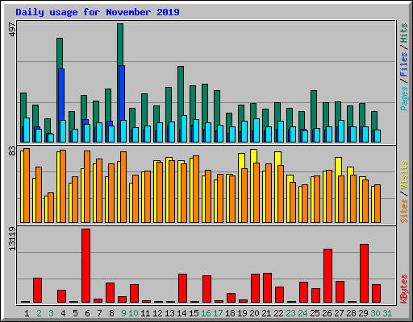Viewport: 413px width, 322px height.
Task: Select day 17 on the x-axis
Action: (218, 313)
